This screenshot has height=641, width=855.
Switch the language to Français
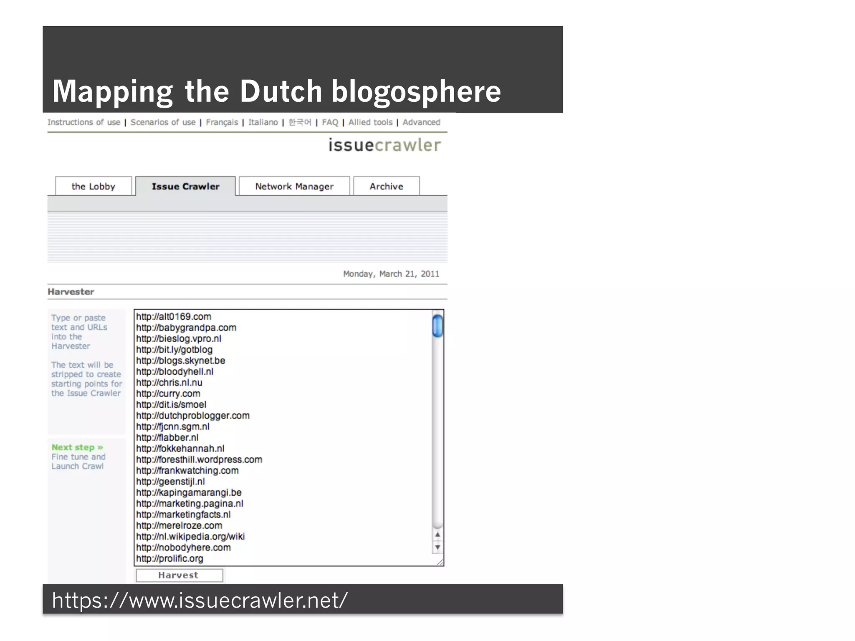coord(222,122)
